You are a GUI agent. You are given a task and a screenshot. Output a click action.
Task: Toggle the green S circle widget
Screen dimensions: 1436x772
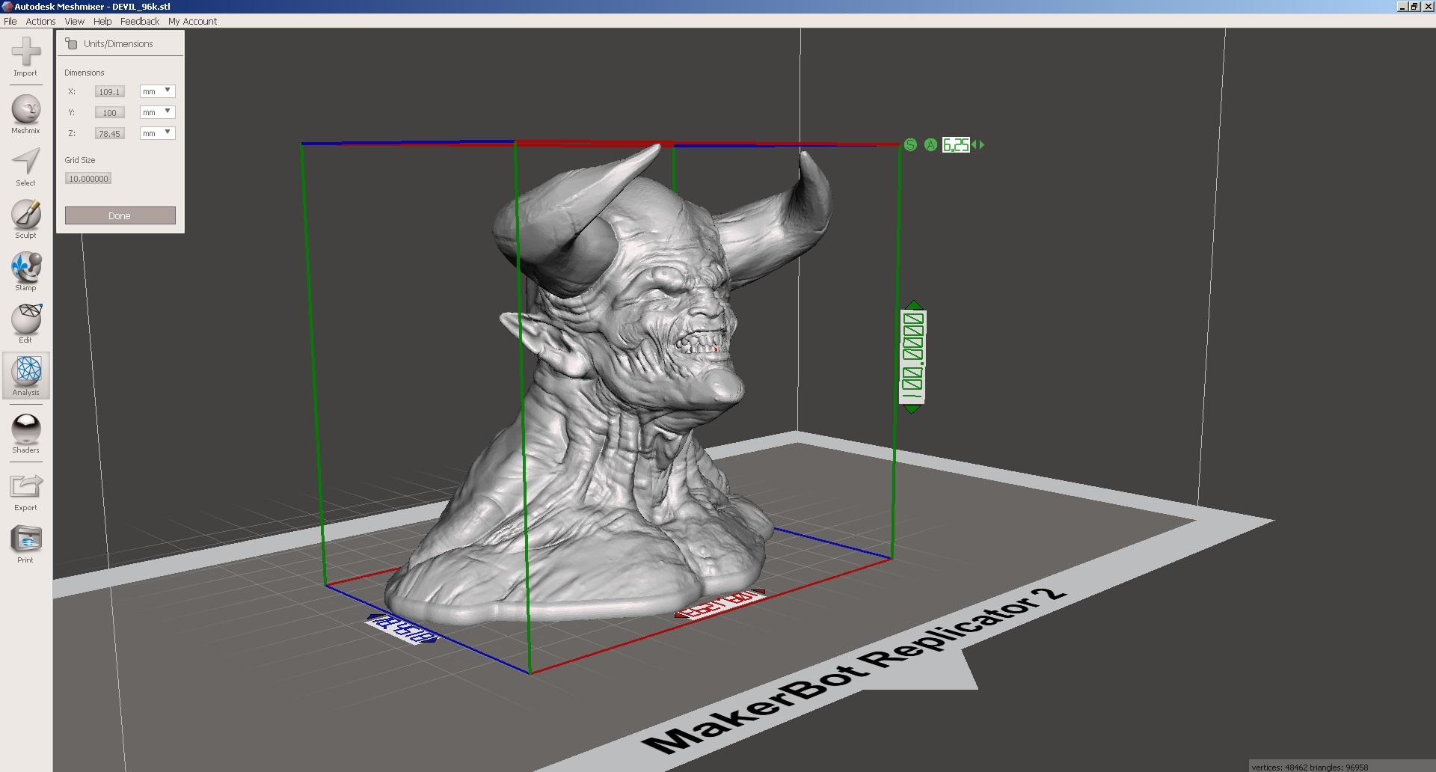910,145
